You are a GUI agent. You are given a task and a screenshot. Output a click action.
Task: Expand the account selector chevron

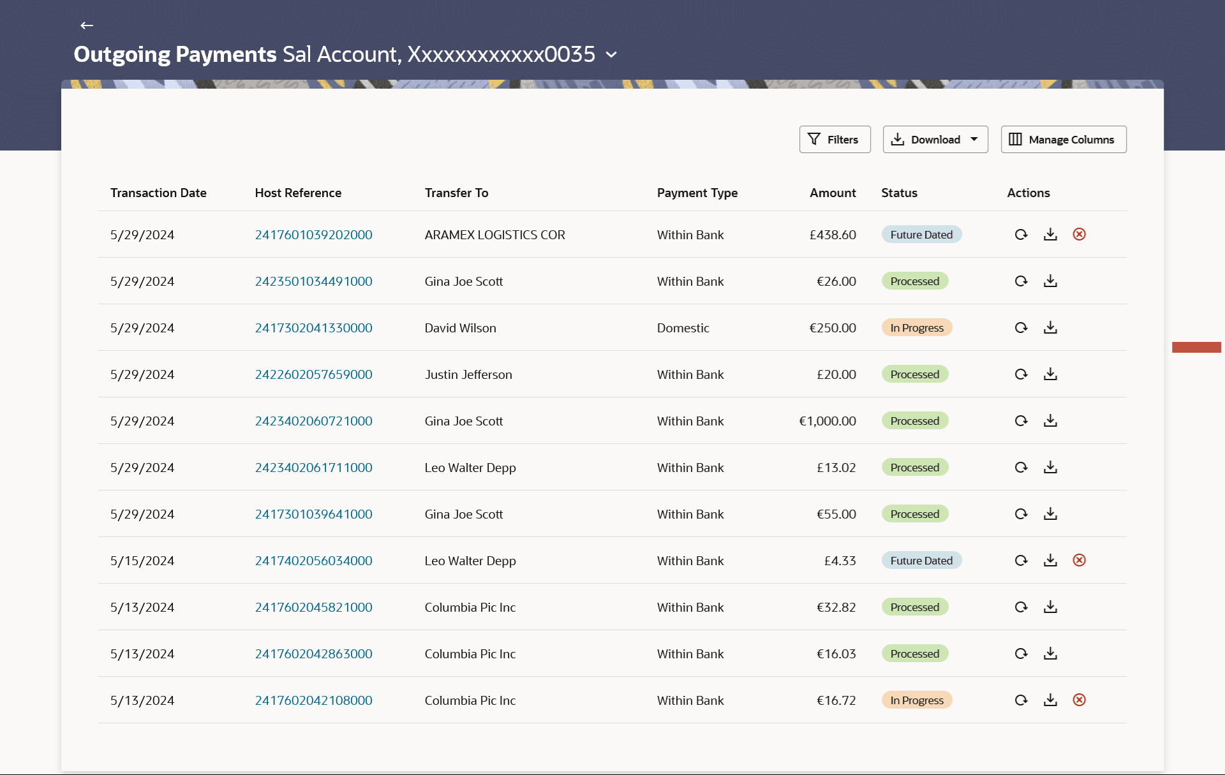(611, 55)
